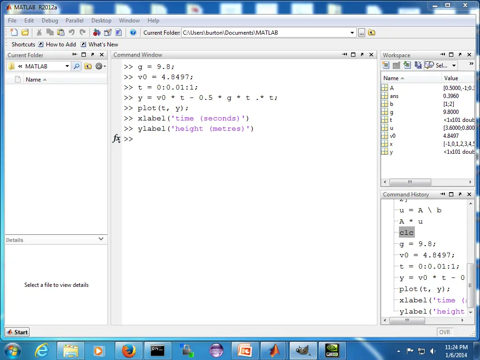The image size is (480, 360).
Task: Go up one folder level from the main toolbar
Action: coord(371,32)
